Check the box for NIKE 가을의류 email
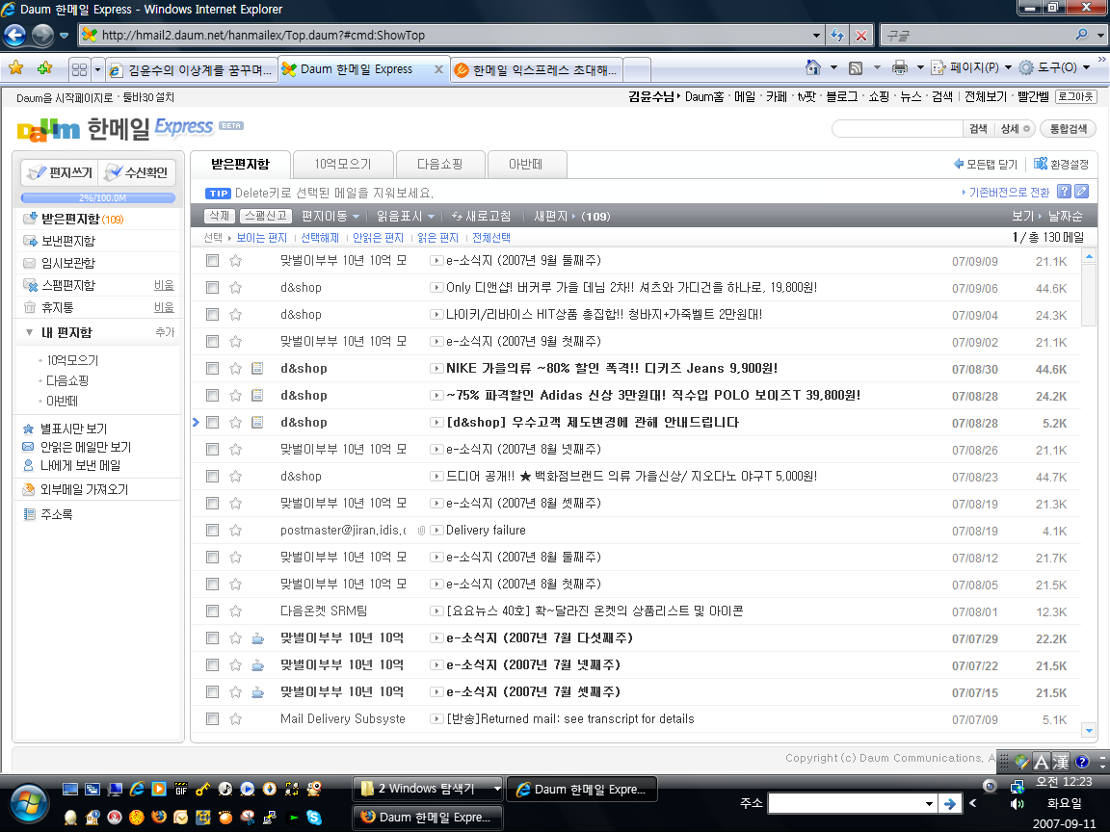This screenshot has width=1110, height=832. 212,368
